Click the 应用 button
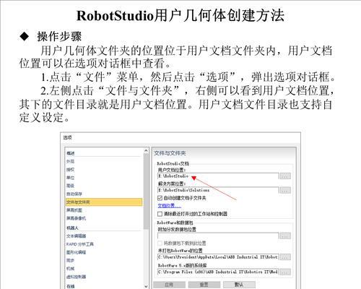 (x=169, y=285)
